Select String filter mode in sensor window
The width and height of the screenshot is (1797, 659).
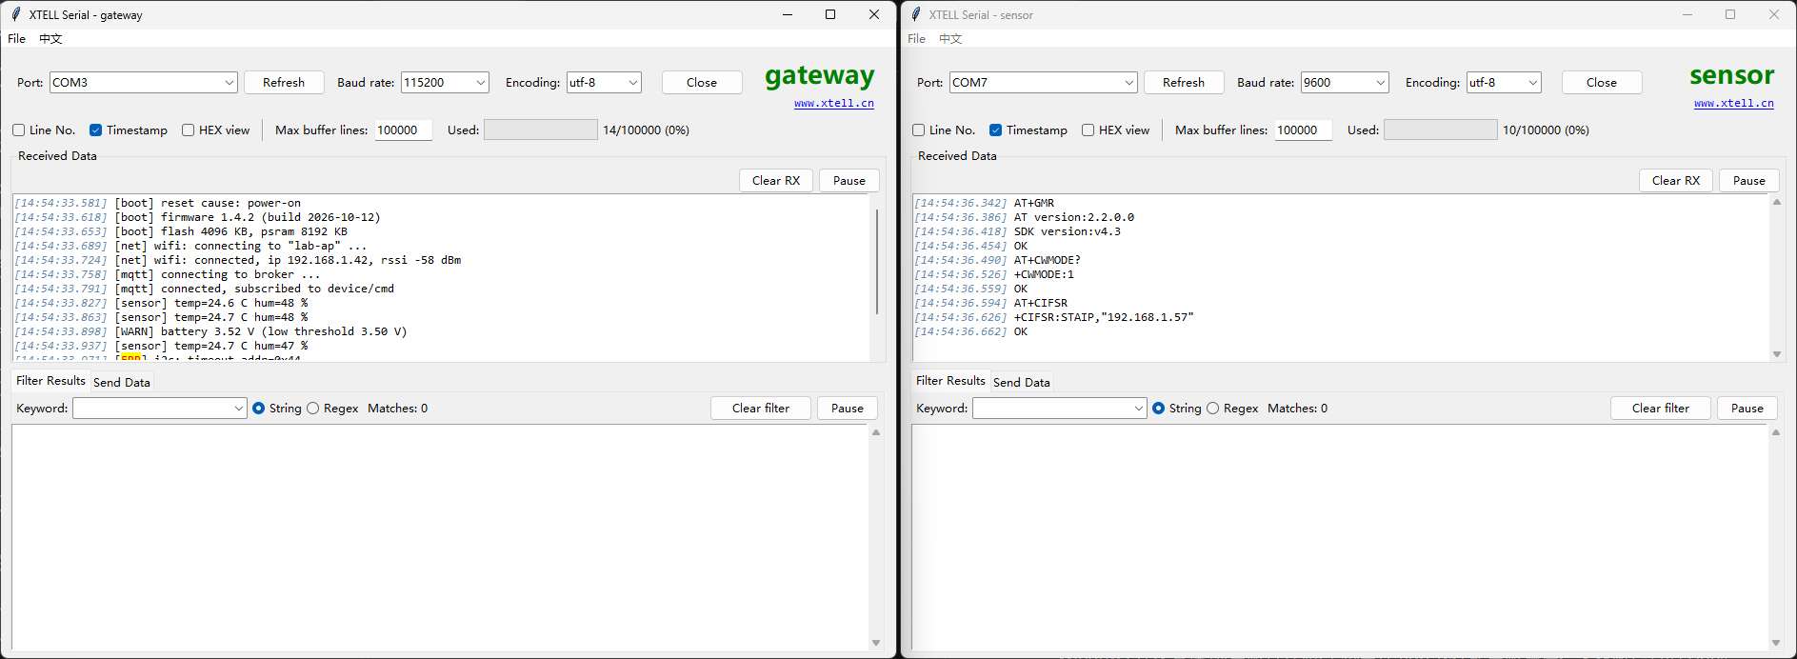(1158, 409)
